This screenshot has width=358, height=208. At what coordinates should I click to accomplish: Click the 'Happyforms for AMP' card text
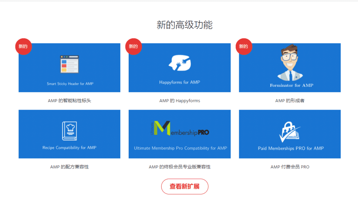coord(180,82)
